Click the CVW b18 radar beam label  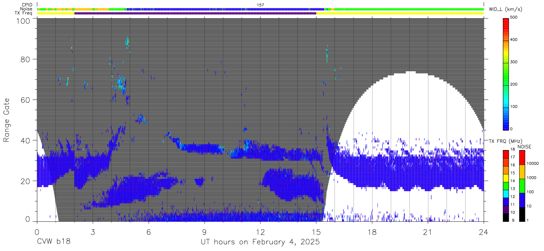[x=53, y=242]
